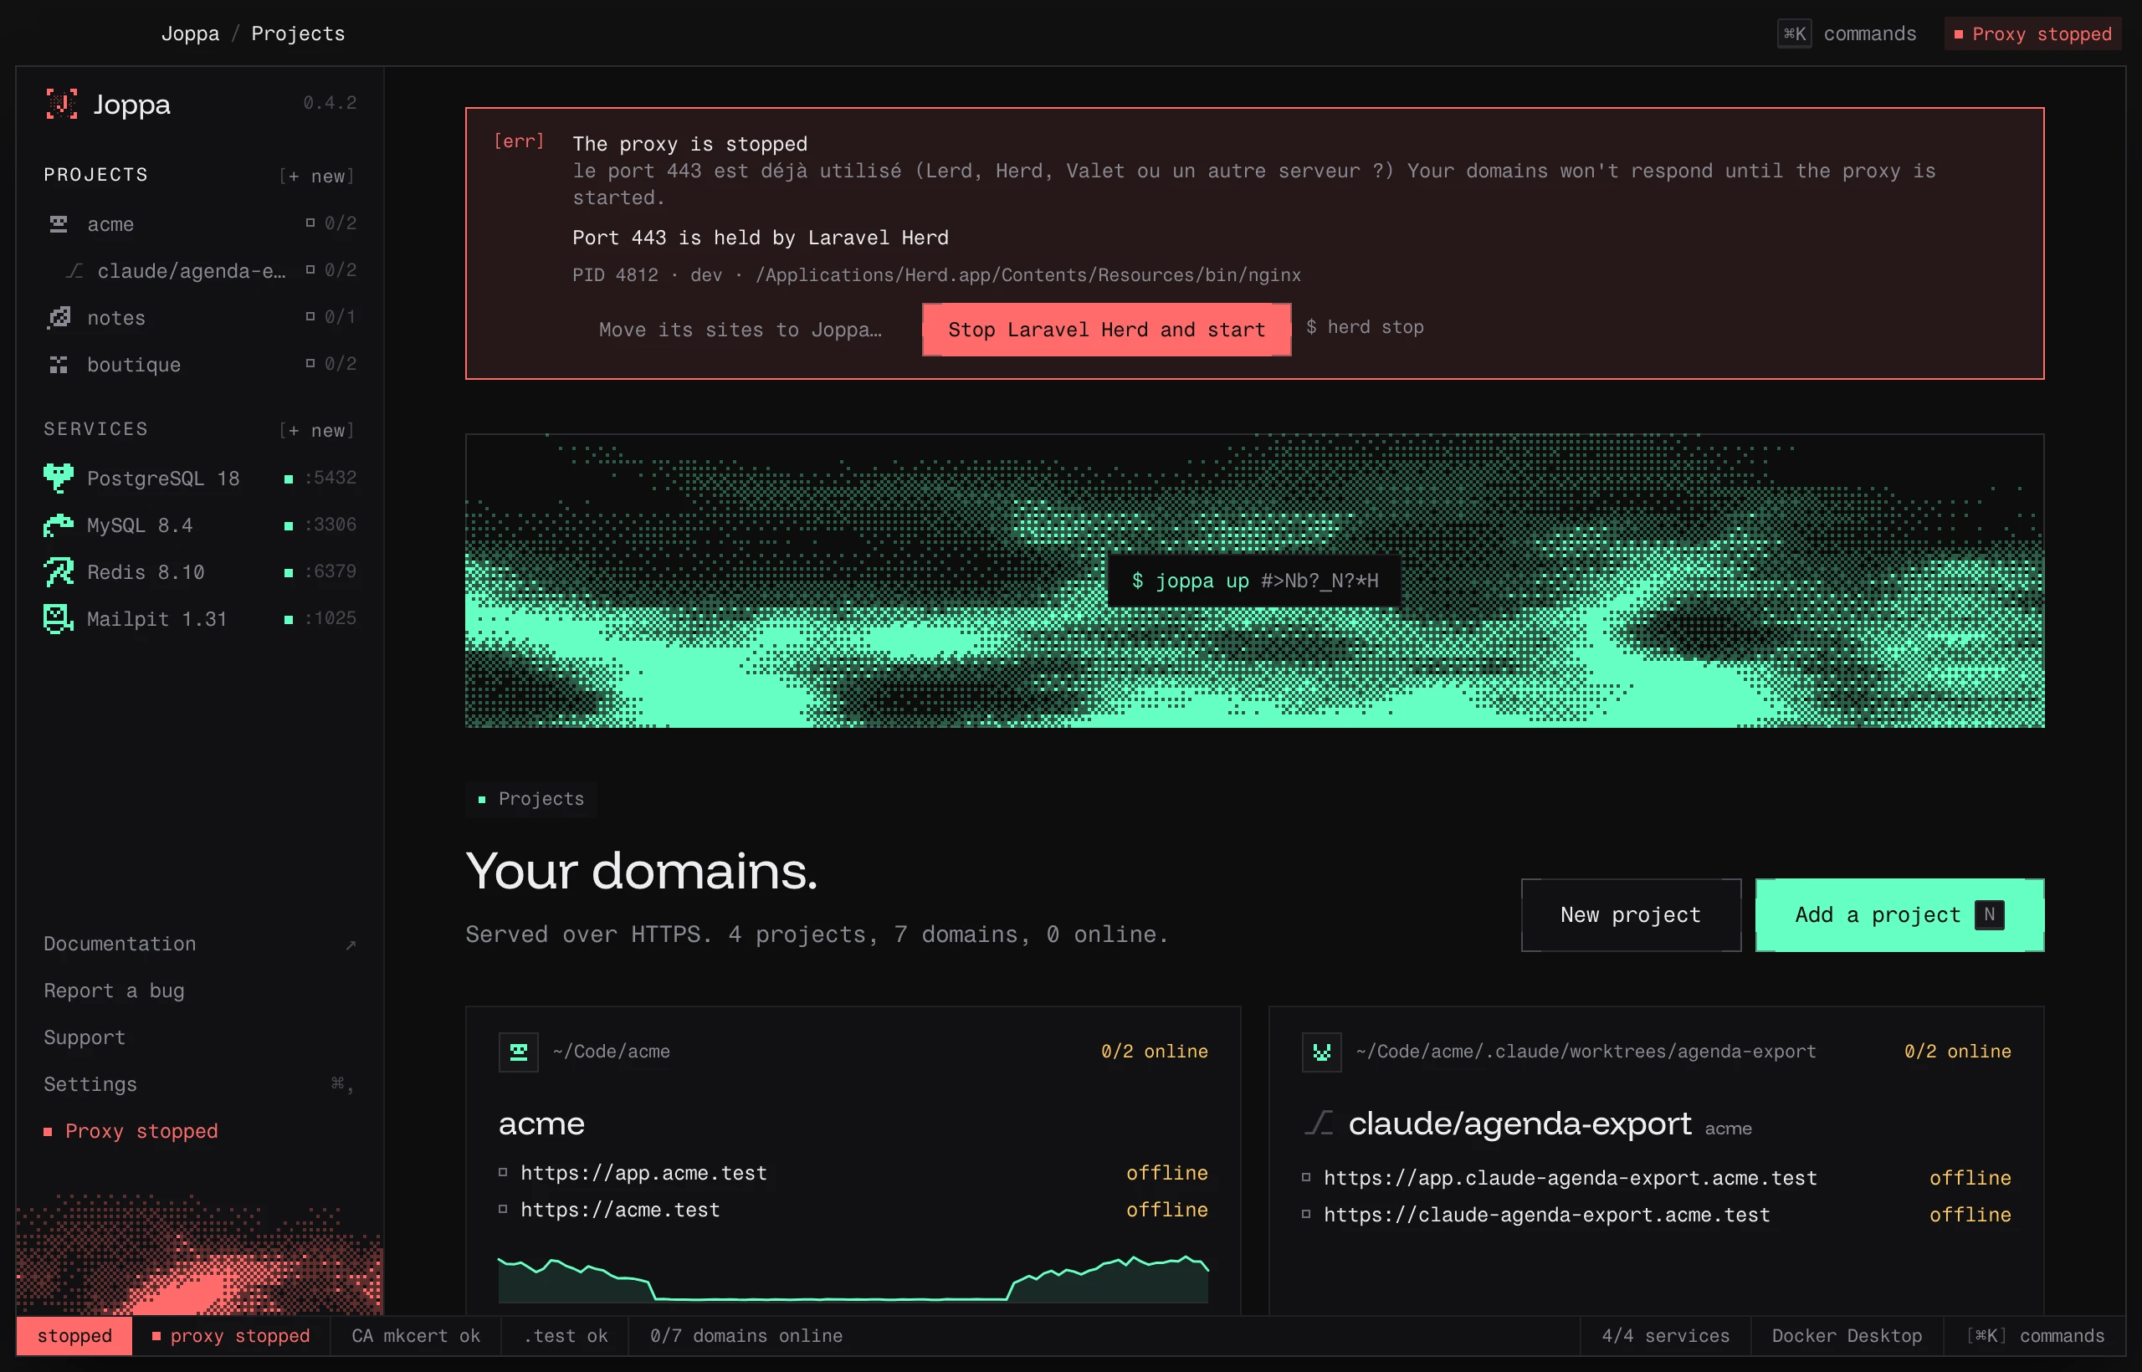The image size is (2142, 1372).
Task: Open the acme project icon in sidebar
Action: (x=59, y=223)
